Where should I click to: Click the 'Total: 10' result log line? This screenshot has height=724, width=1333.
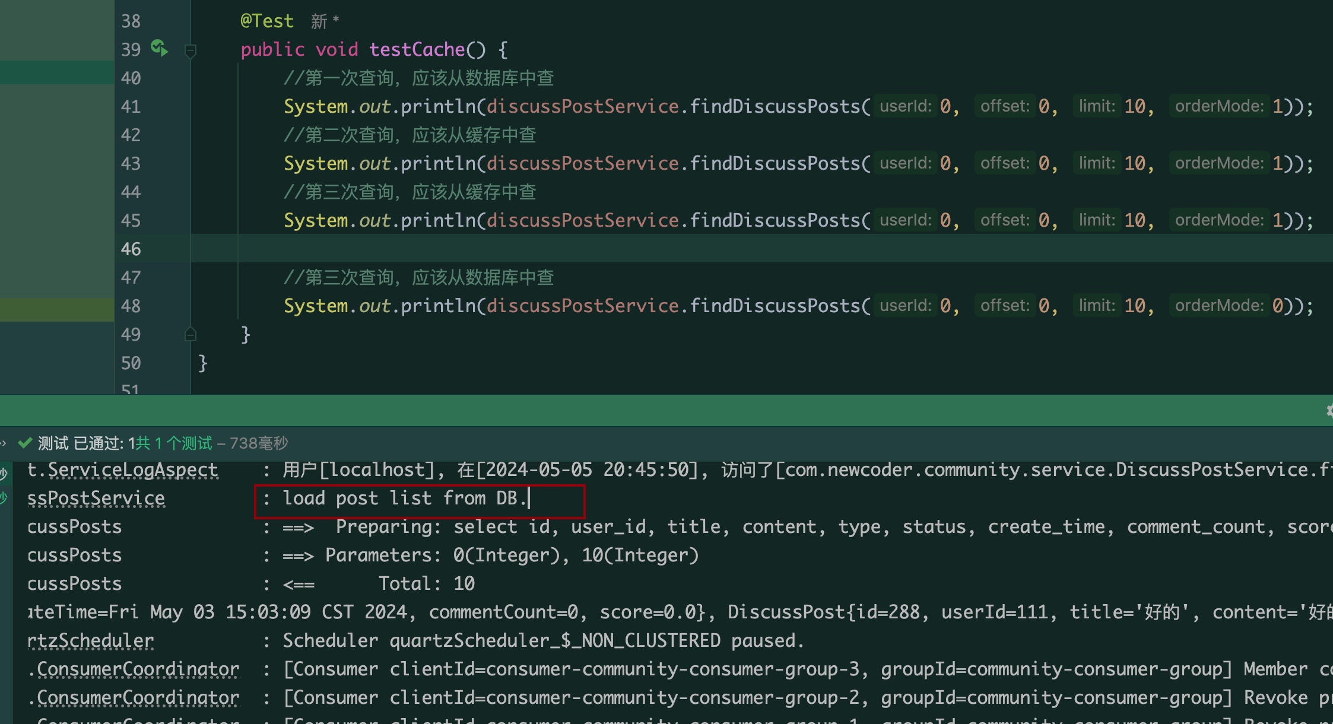[427, 583]
